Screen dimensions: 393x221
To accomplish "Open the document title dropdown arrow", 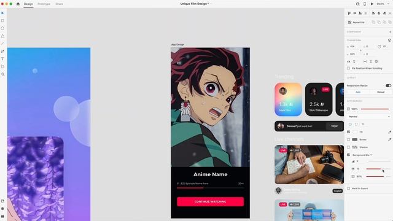I will point(211,4).
